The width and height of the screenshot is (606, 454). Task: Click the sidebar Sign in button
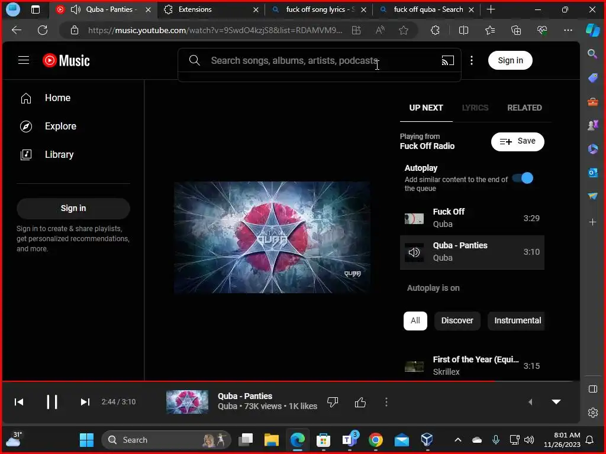pos(73,208)
